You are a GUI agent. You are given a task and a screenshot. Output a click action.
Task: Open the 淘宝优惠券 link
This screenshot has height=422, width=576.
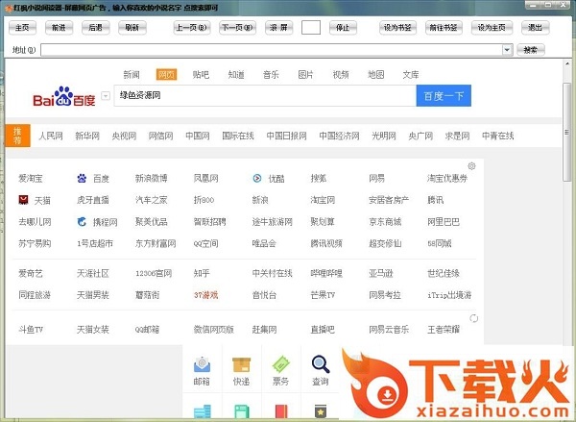[x=447, y=179]
